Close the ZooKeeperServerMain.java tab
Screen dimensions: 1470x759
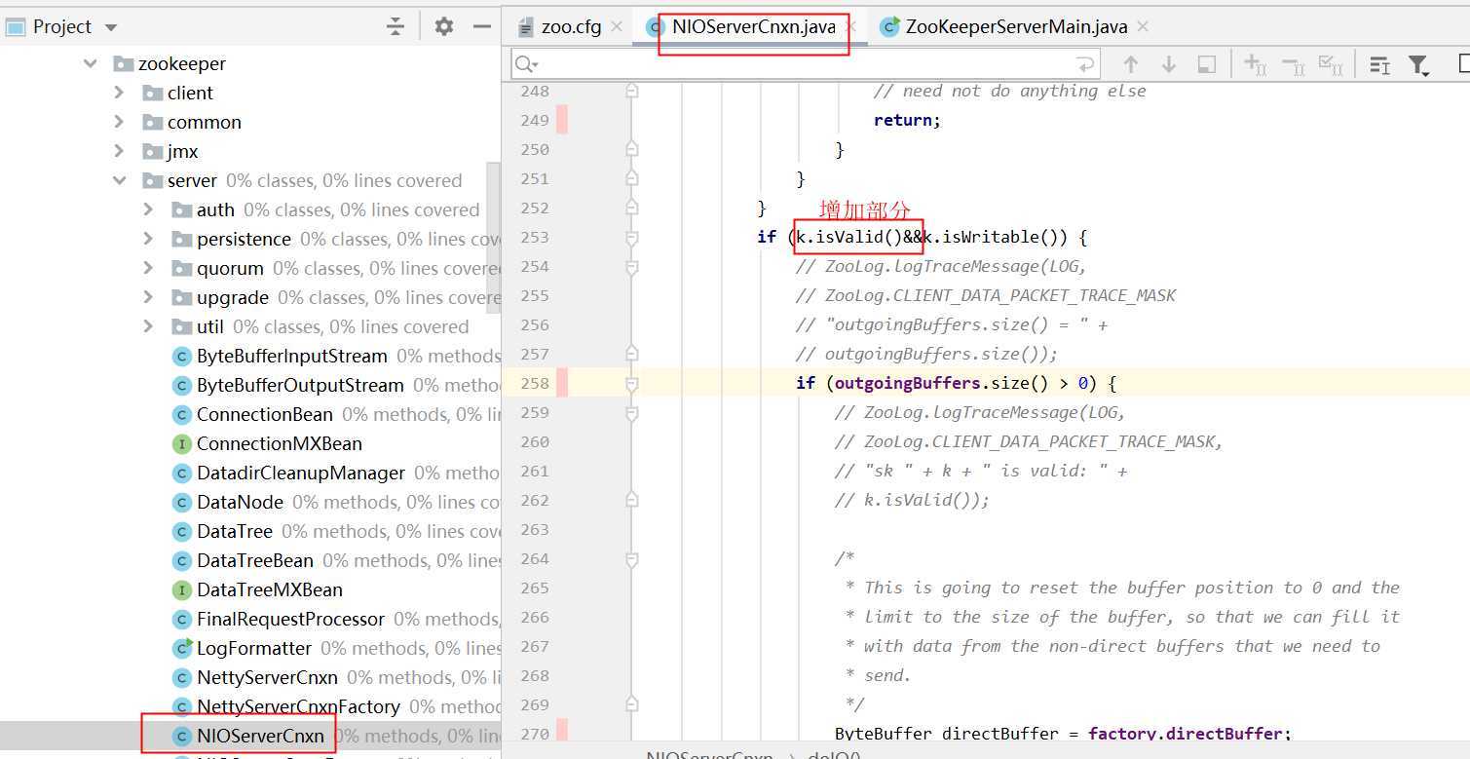click(x=1143, y=26)
